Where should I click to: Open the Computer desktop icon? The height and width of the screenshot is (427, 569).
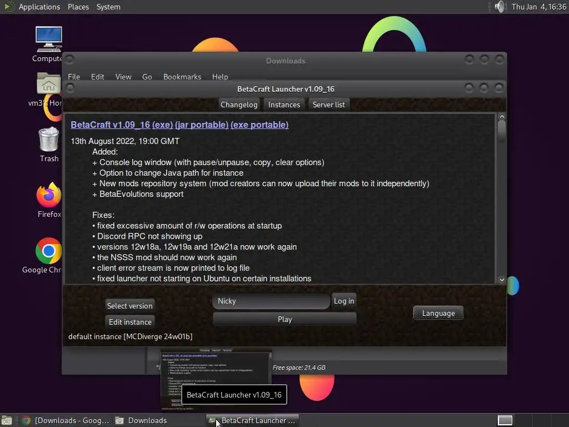[x=48, y=39]
